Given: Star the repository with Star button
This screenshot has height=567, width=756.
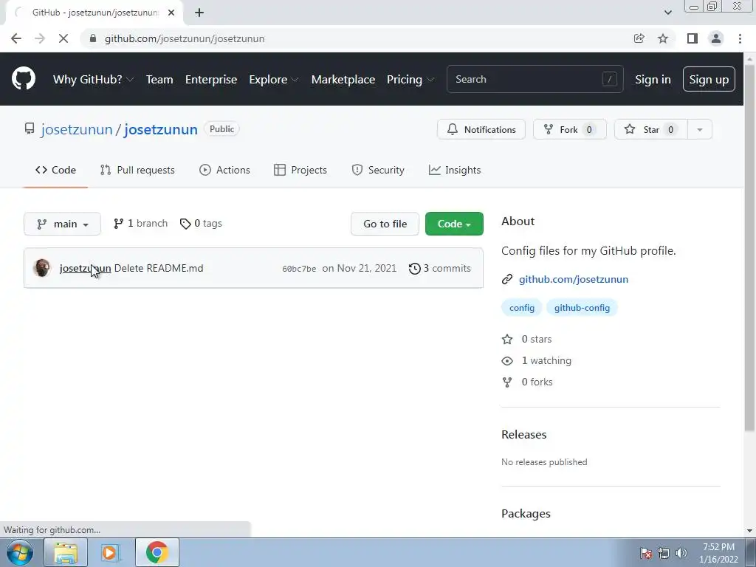Looking at the screenshot, I should [x=651, y=129].
